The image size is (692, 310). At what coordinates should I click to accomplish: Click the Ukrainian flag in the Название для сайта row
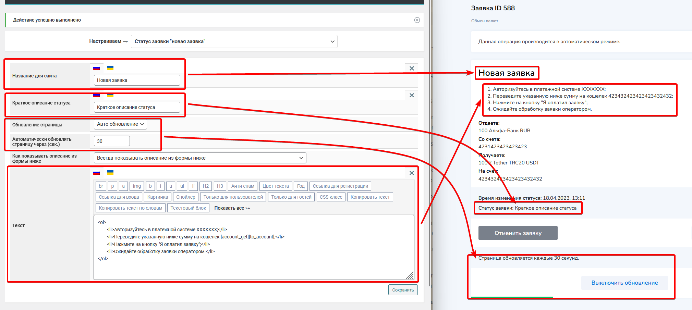coord(110,68)
